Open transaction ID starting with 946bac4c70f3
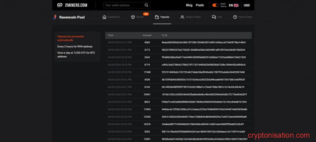This screenshot has width=316, height=142. [x=204, y=109]
